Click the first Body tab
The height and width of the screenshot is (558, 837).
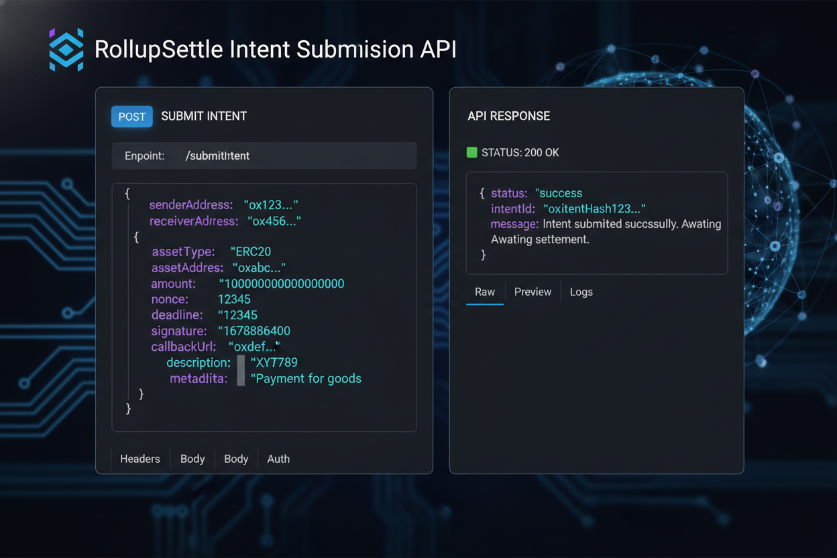(192, 459)
